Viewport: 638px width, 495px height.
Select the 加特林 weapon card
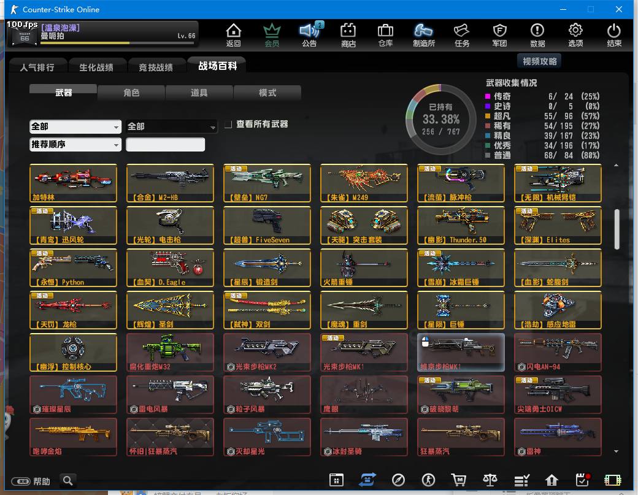(x=73, y=183)
